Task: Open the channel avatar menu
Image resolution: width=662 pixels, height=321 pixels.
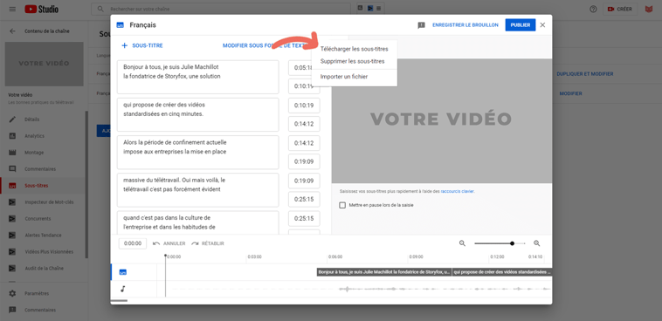Action: click(649, 9)
